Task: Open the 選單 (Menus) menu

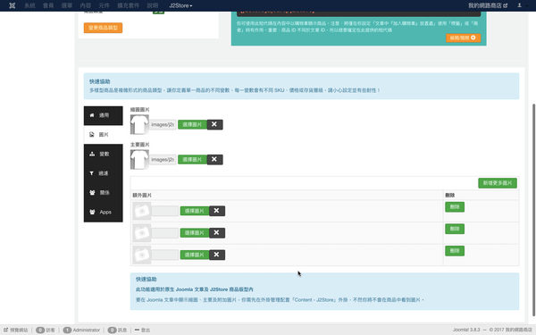Action: [x=67, y=5]
